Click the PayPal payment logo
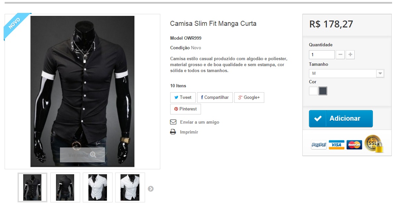The height and width of the screenshot is (204, 403). (319, 145)
